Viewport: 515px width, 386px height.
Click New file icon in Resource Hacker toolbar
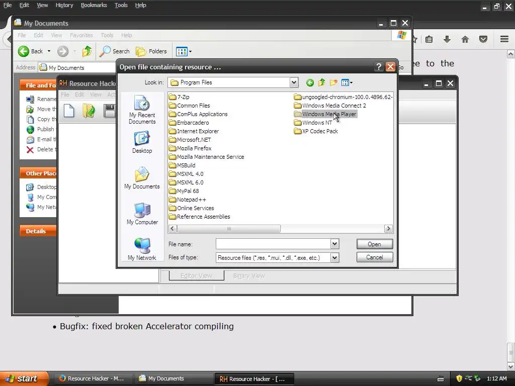point(68,110)
